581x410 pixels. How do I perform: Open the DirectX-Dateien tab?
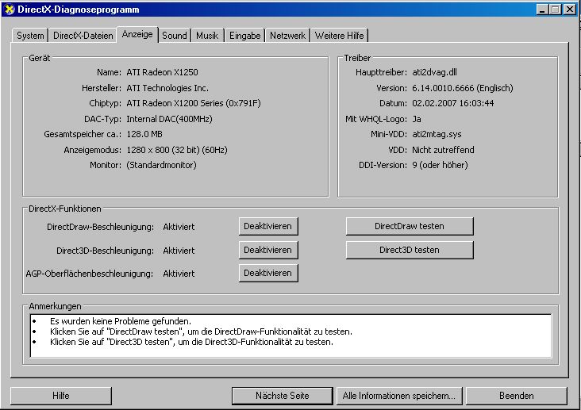tap(83, 36)
